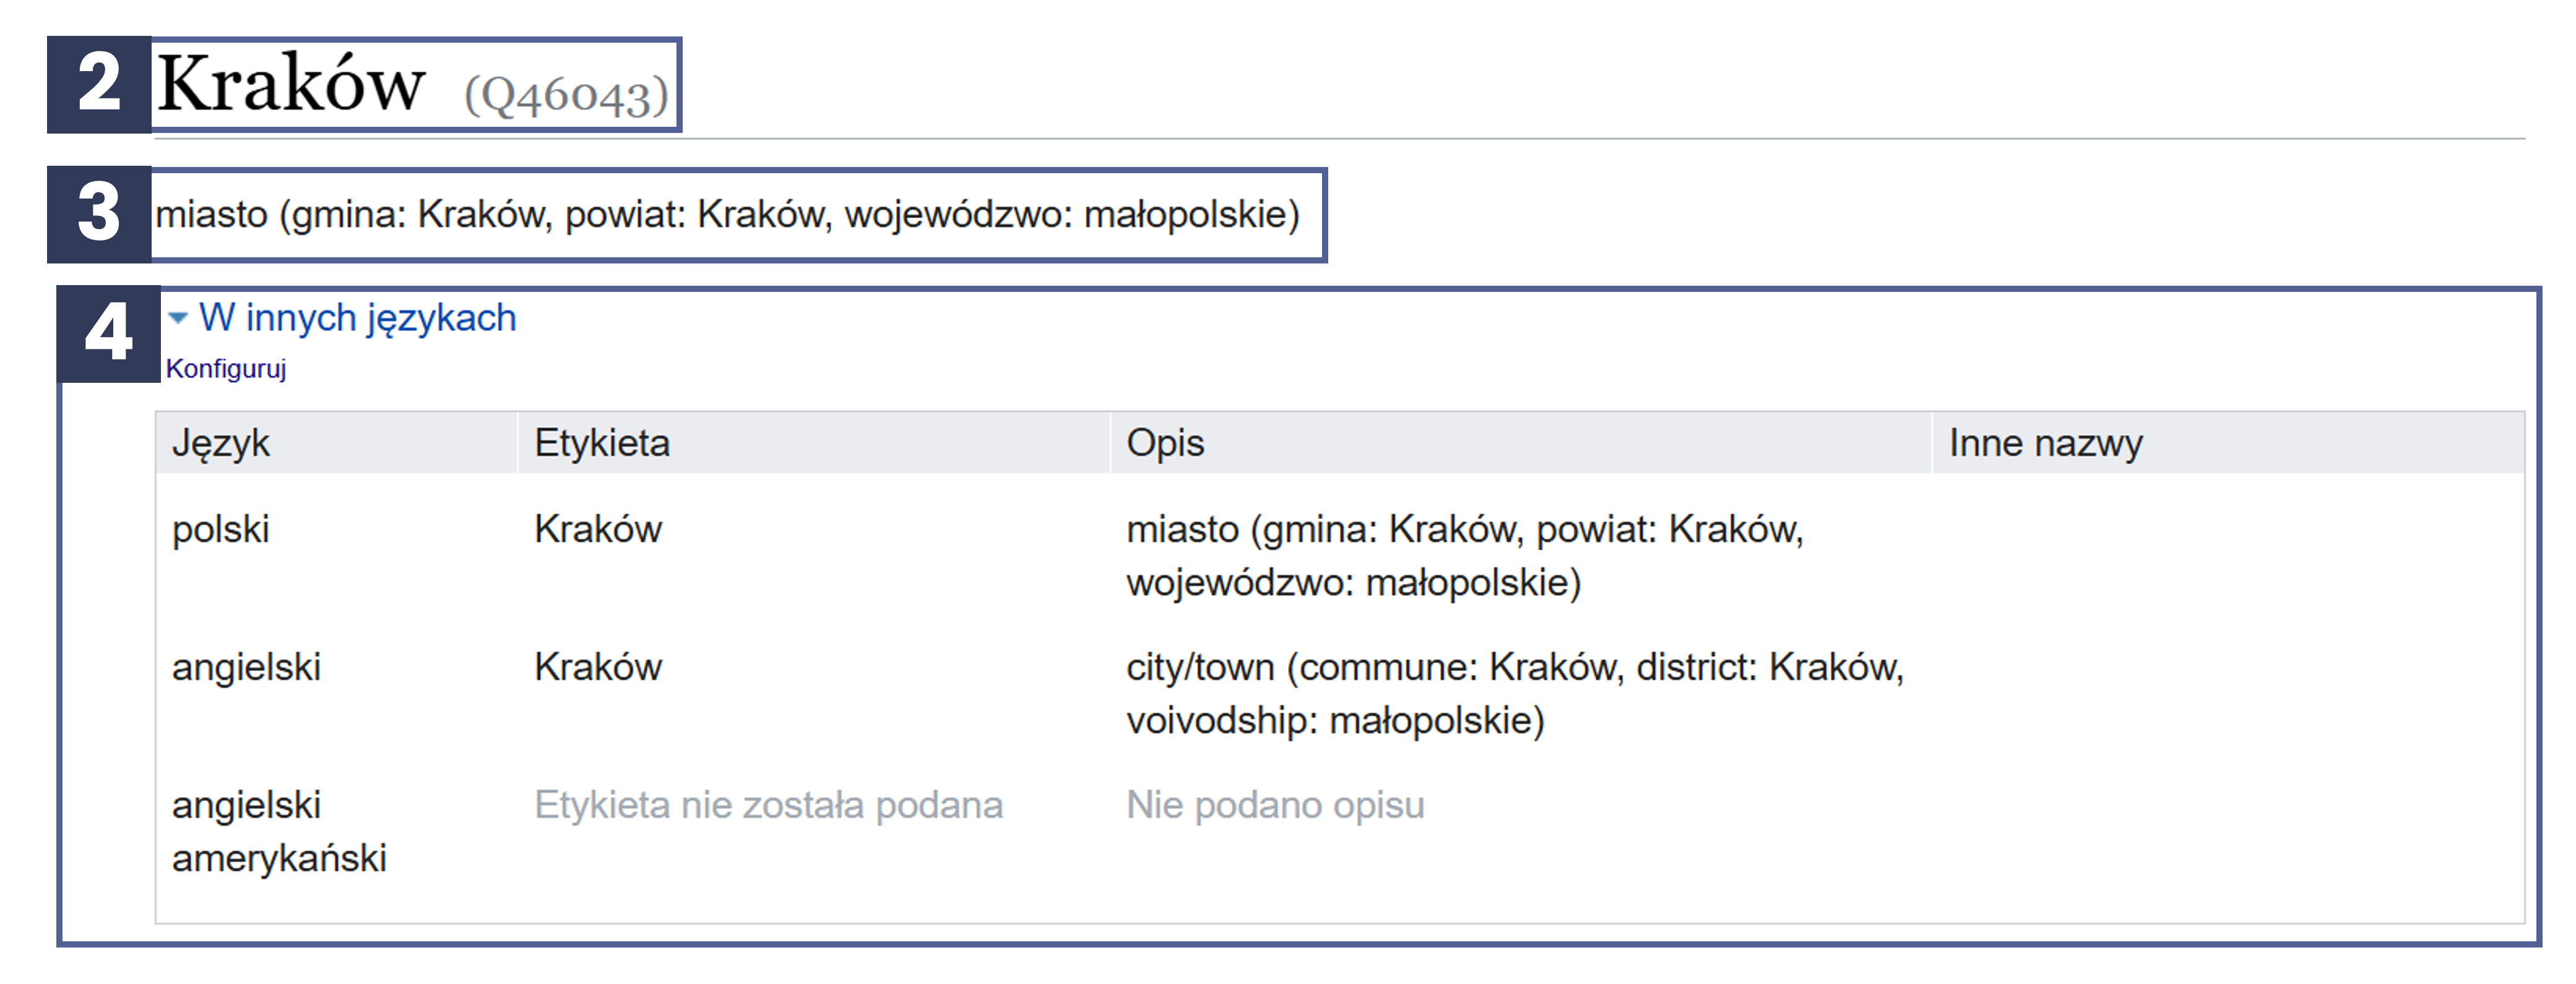
Task: Select the angielski language cell
Action: (x=246, y=667)
